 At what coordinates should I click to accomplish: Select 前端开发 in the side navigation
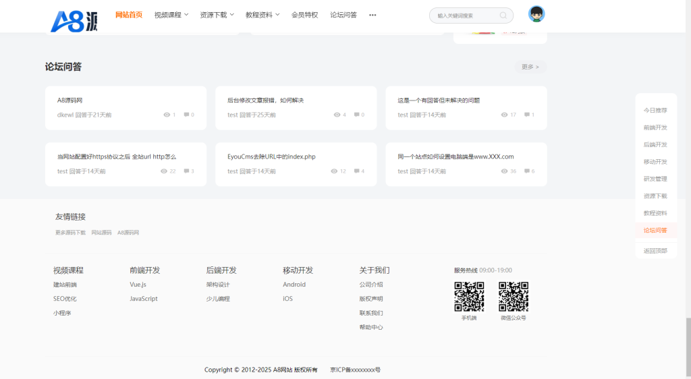(655, 127)
